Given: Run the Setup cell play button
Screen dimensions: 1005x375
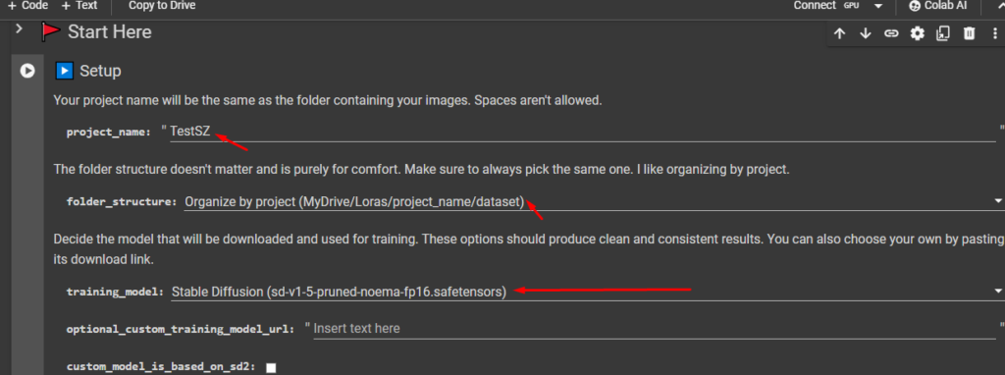Looking at the screenshot, I should (x=26, y=71).
